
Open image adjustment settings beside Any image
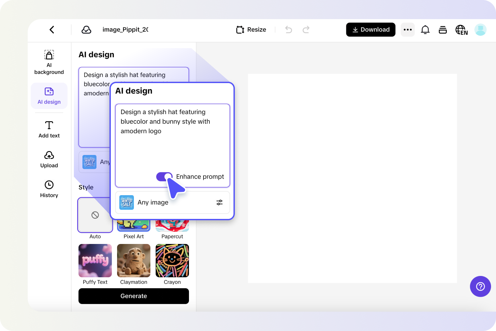coord(219,202)
